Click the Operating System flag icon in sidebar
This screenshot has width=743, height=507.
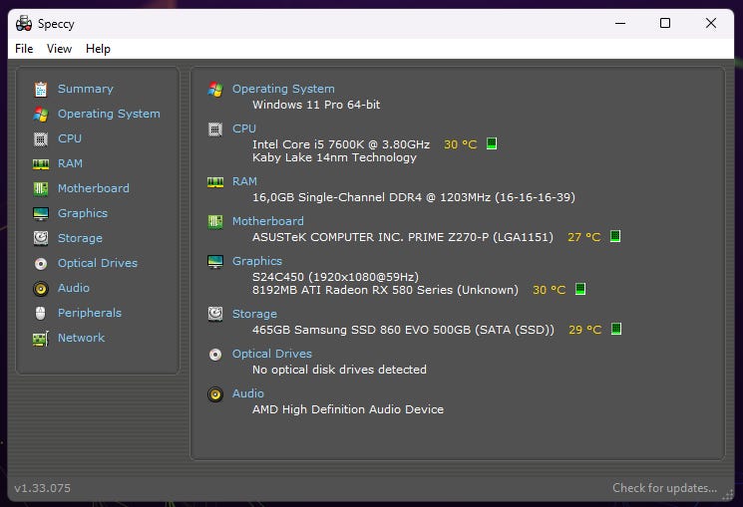pyautogui.click(x=41, y=115)
